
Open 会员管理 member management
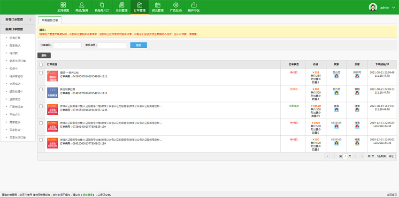[x=122, y=5]
